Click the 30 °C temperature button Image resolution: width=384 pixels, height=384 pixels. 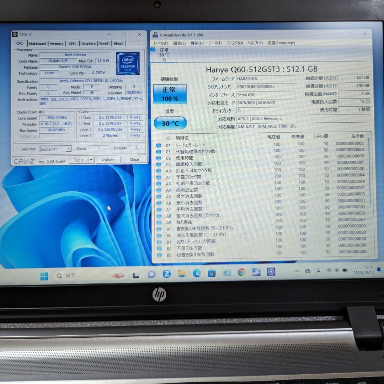pyautogui.click(x=170, y=123)
